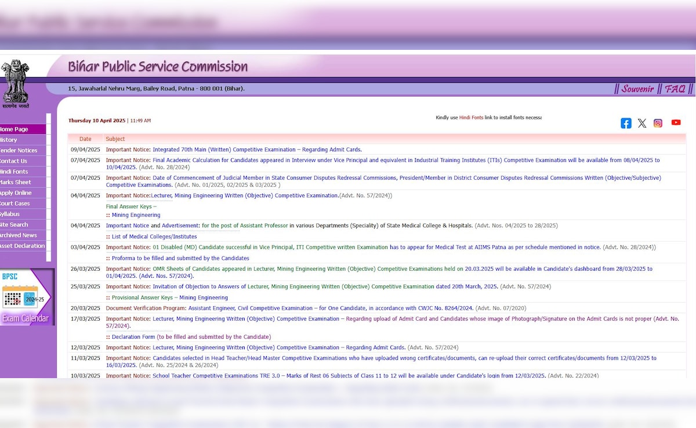Open the Instagram icon link
The width and height of the screenshot is (696, 428).
(x=658, y=123)
